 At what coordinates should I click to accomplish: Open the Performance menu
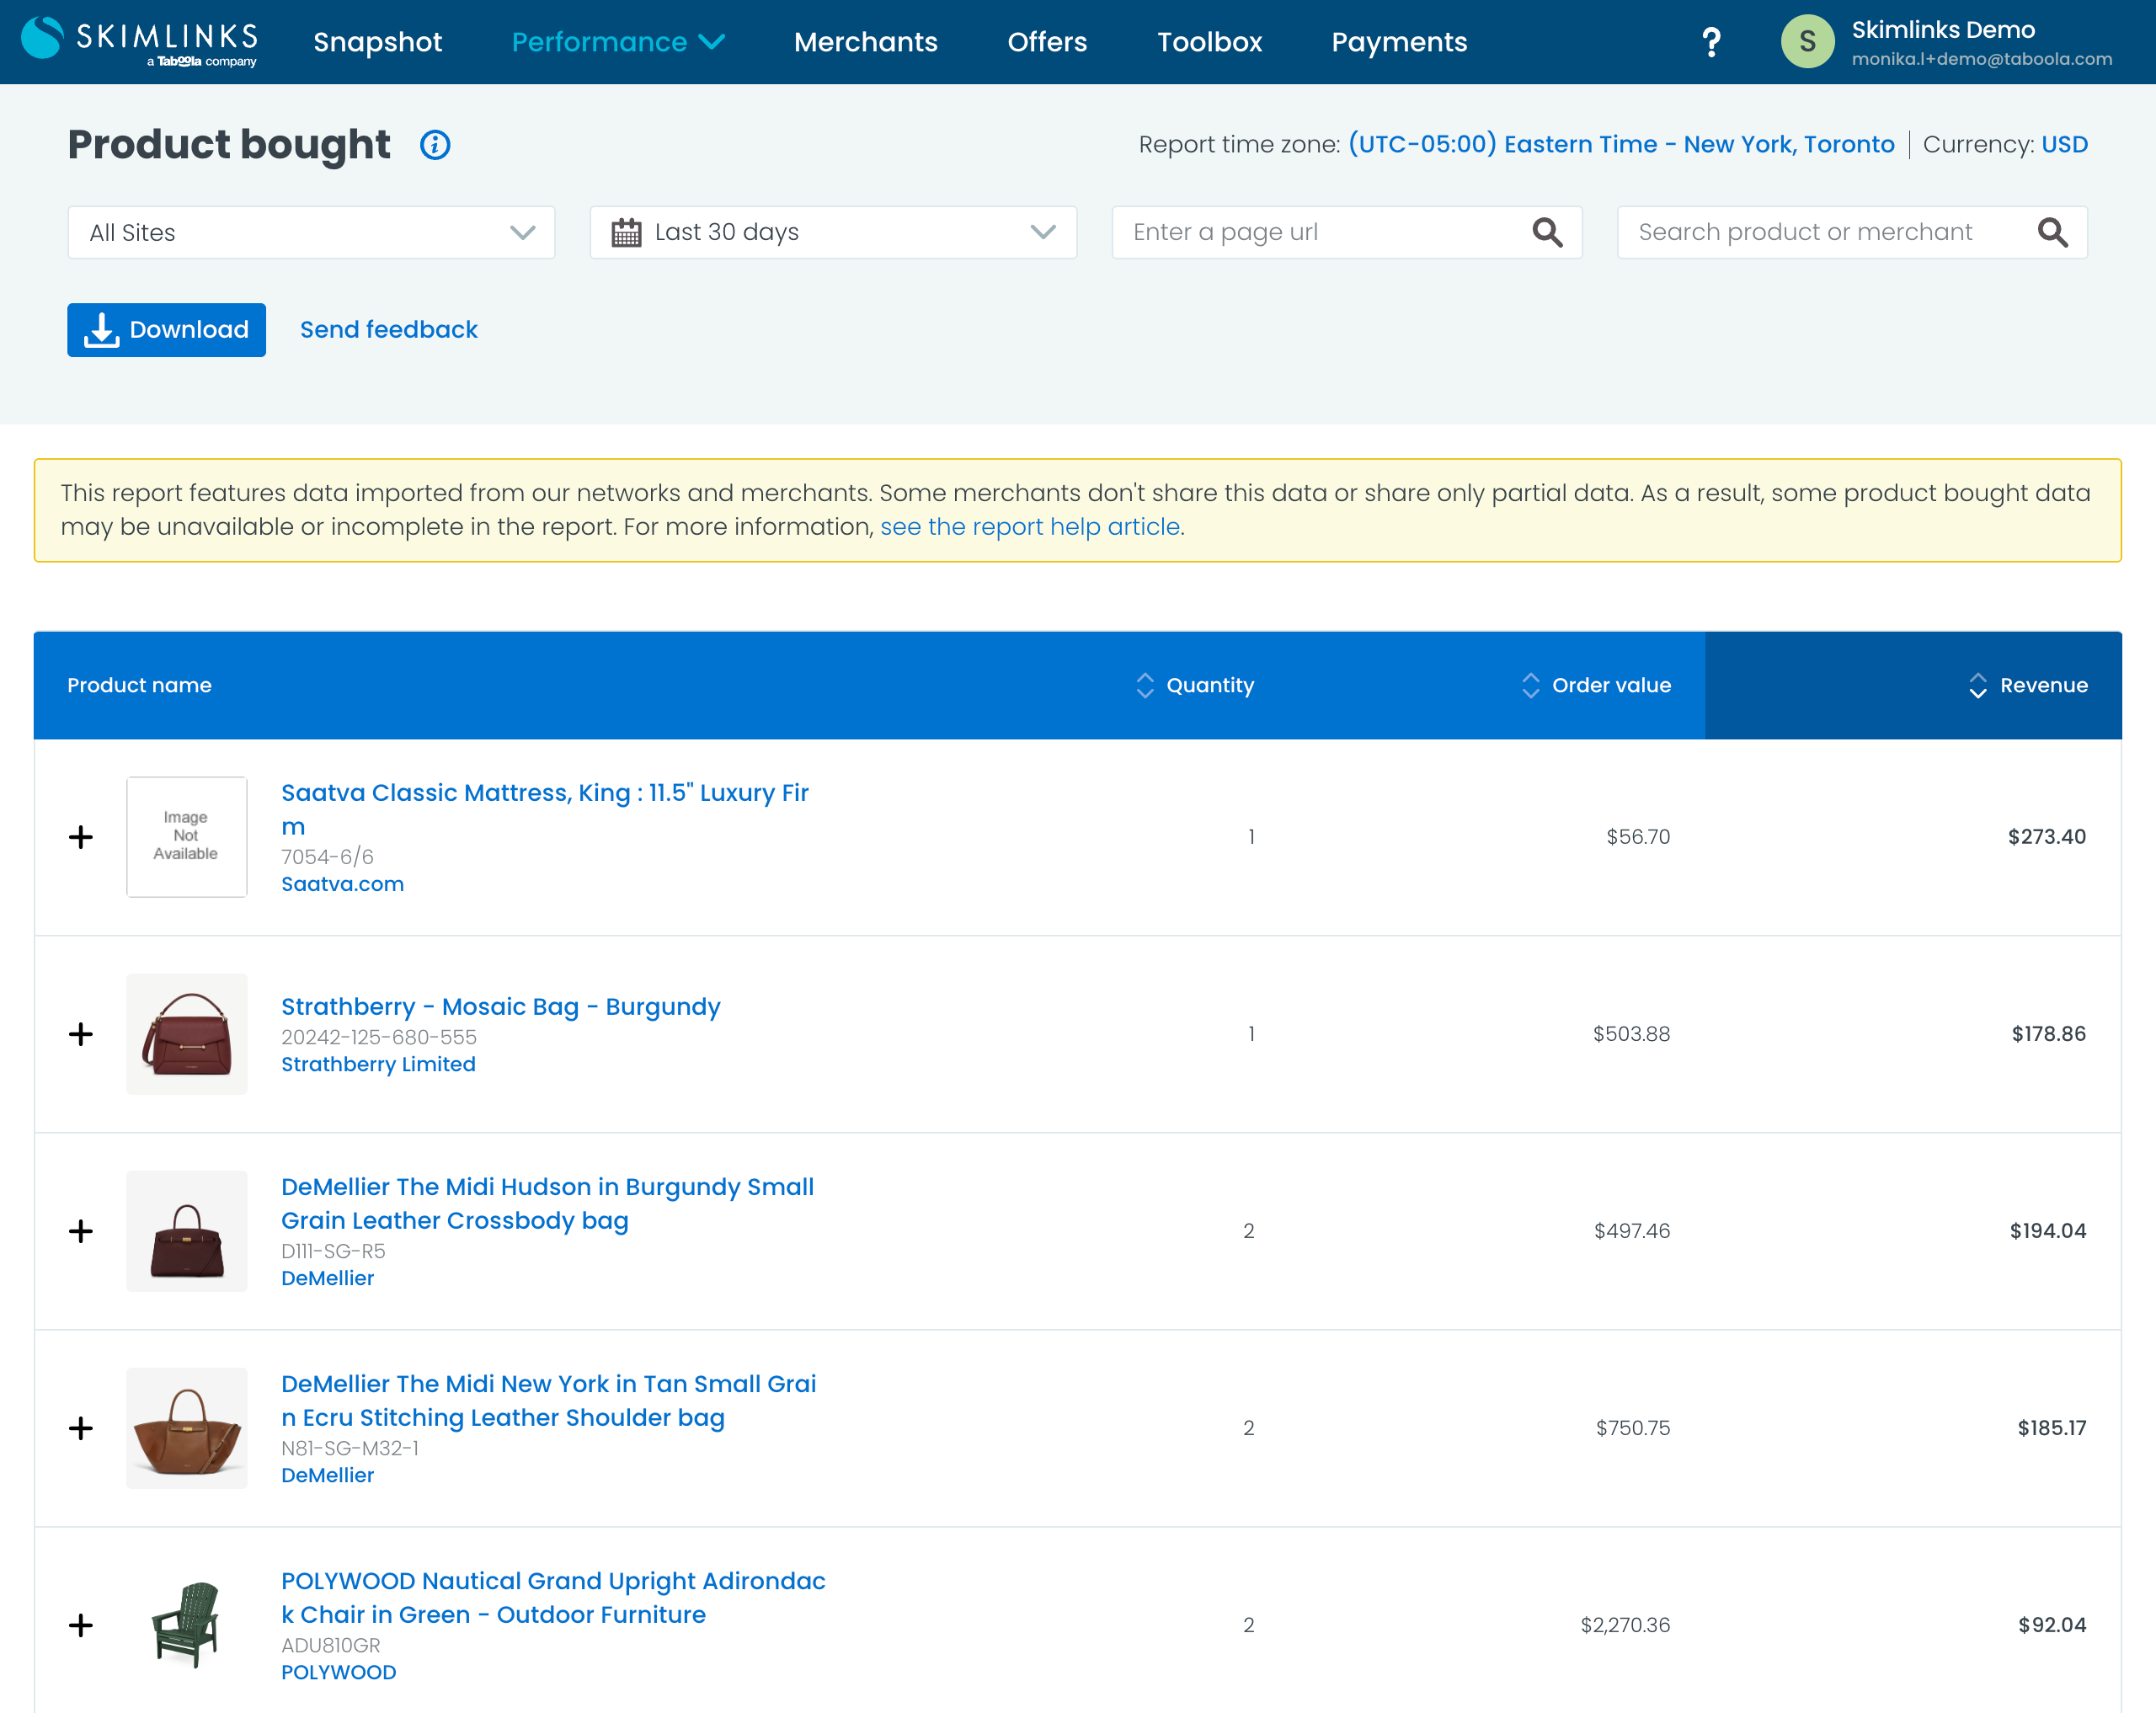click(617, 42)
